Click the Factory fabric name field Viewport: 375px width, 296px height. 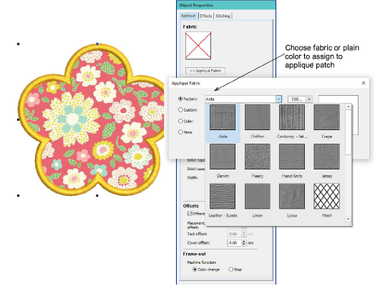pyautogui.click(x=240, y=99)
